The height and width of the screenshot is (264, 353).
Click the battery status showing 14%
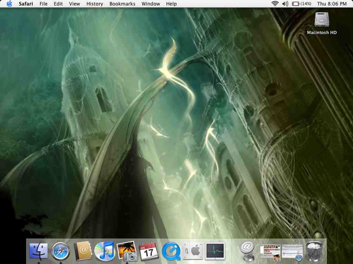[301, 3]
